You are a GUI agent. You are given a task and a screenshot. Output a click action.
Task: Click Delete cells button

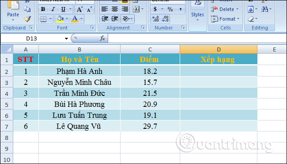click(x=225, y=9)
